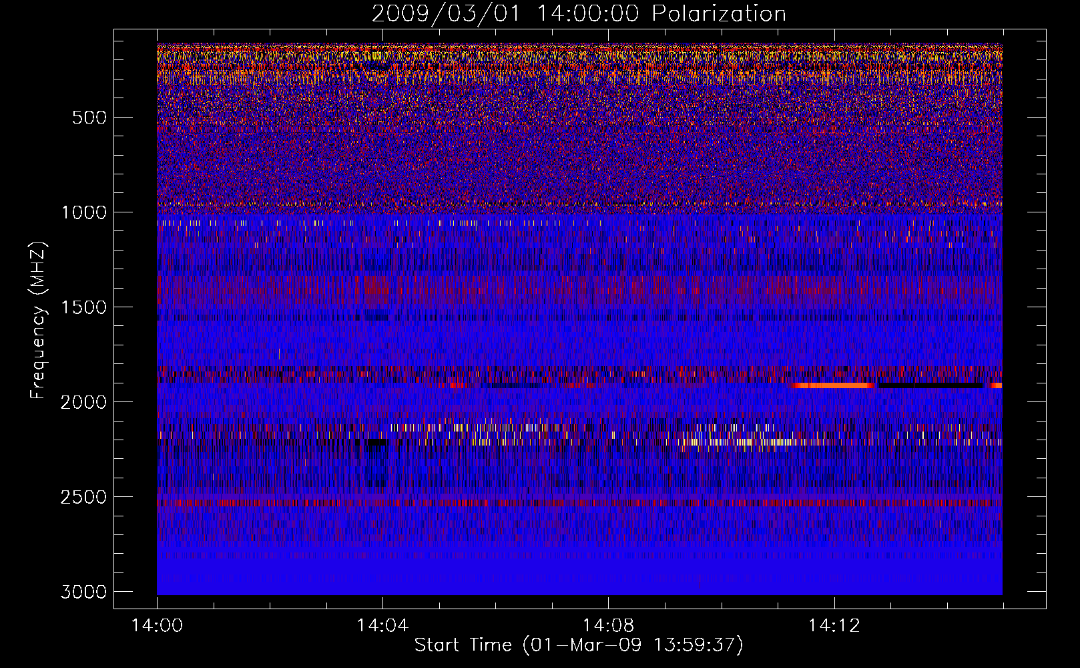The width and height of the screenshot is (1080, 668).
Task: Click the plot title '2009/03/01 14:00:00 Polarization'
Action: tap(579, 13)
